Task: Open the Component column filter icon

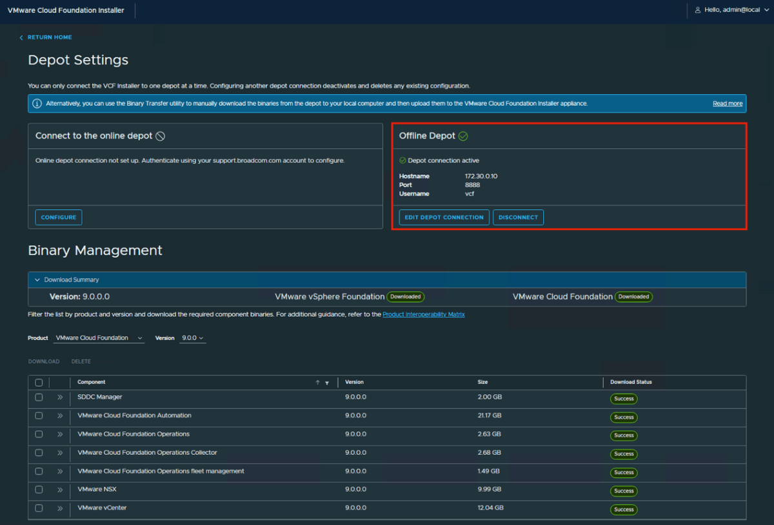Action: point(327,383)
